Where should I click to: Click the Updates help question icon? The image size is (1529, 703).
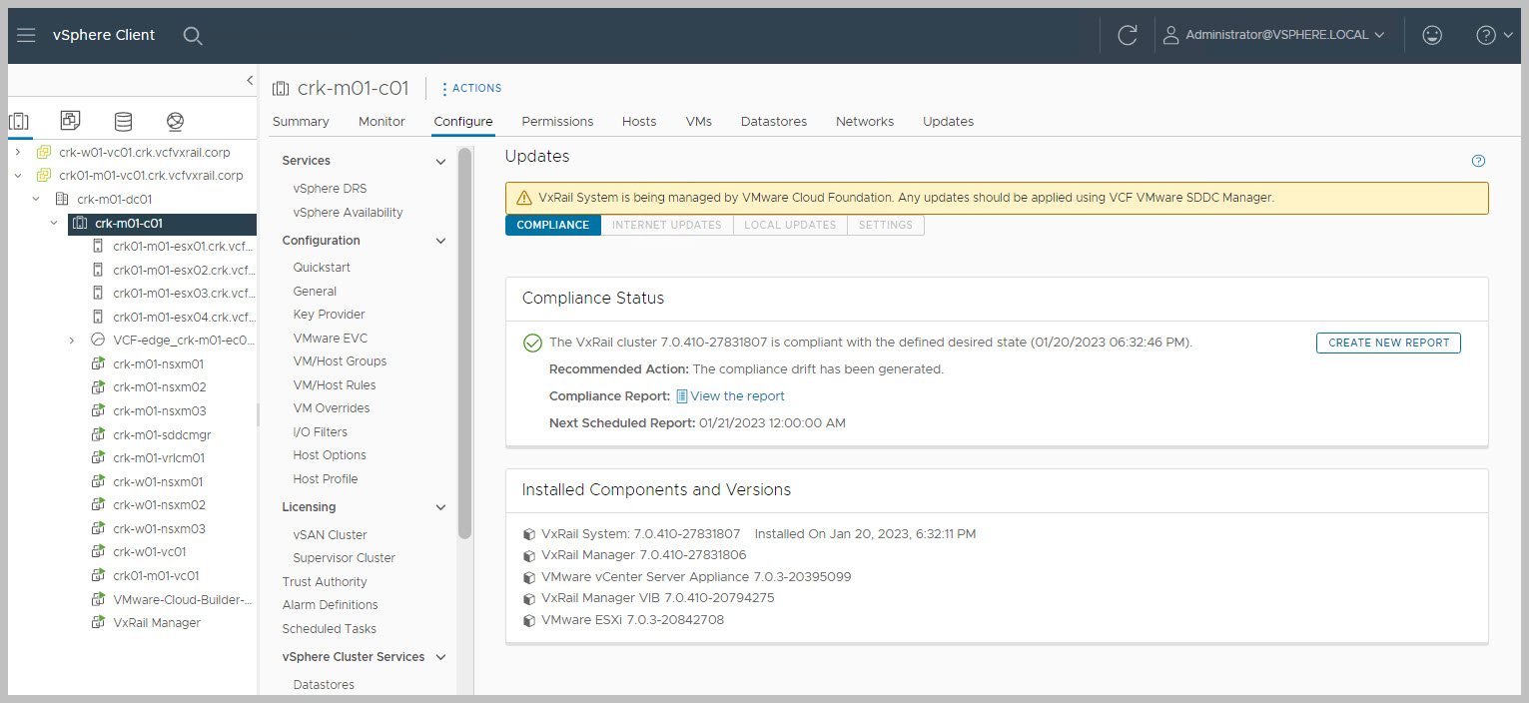1479,161
